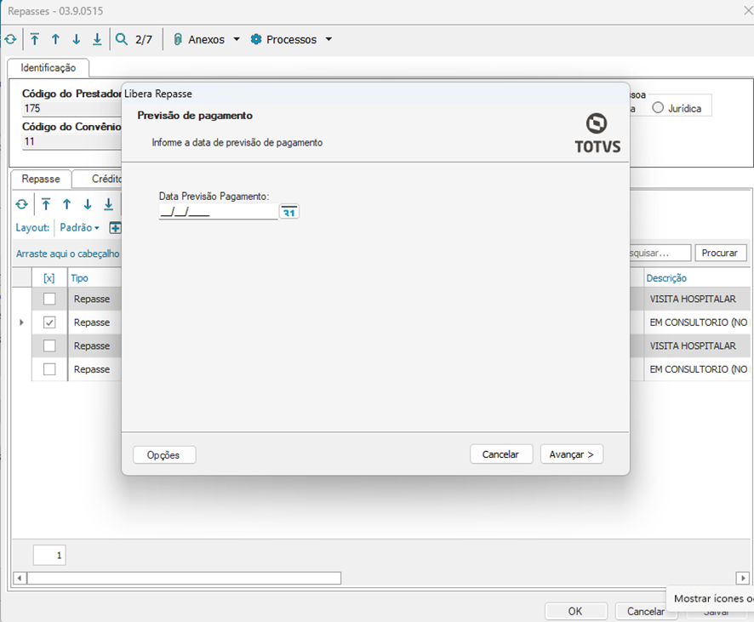Screen dimensions: 754x622
Task: Refresh the Repasse grid list
Action: (21, 204)
